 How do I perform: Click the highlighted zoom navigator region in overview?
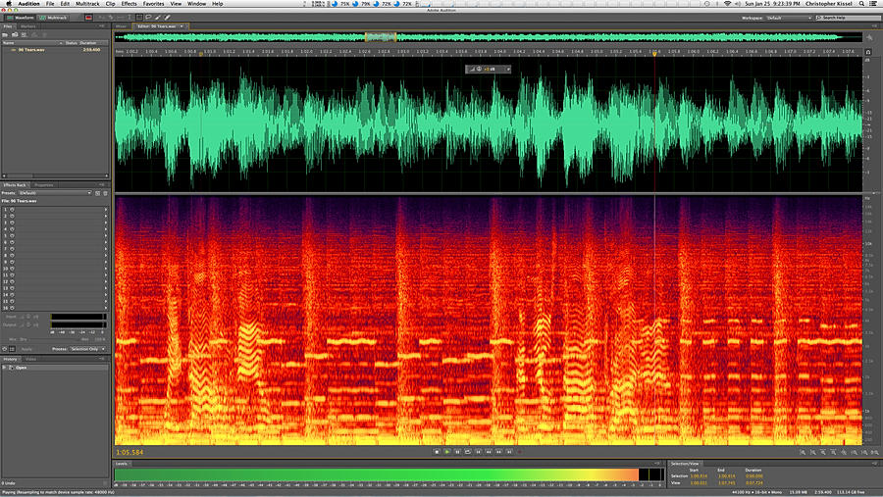[x=381, y=37]
